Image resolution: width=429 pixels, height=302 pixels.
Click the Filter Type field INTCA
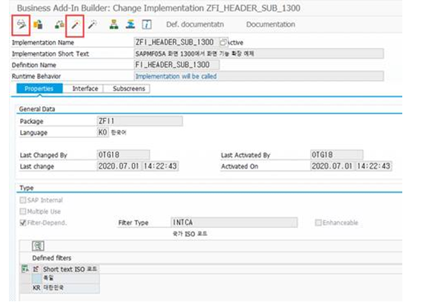coord(234,223)
